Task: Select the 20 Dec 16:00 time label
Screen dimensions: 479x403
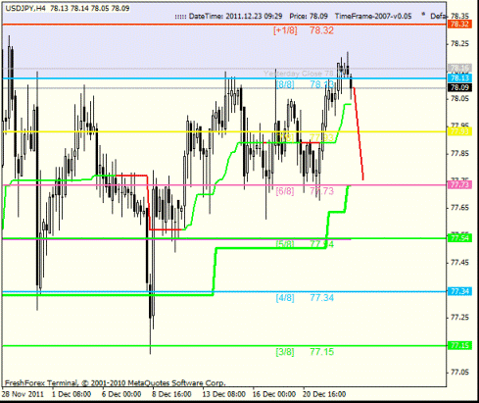Action: [x=324, y=394]
